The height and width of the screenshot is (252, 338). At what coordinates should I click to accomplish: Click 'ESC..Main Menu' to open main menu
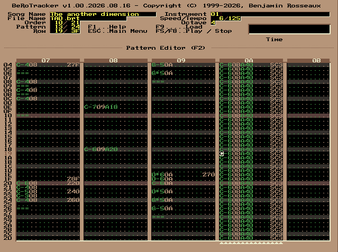(x=118, y=31)
